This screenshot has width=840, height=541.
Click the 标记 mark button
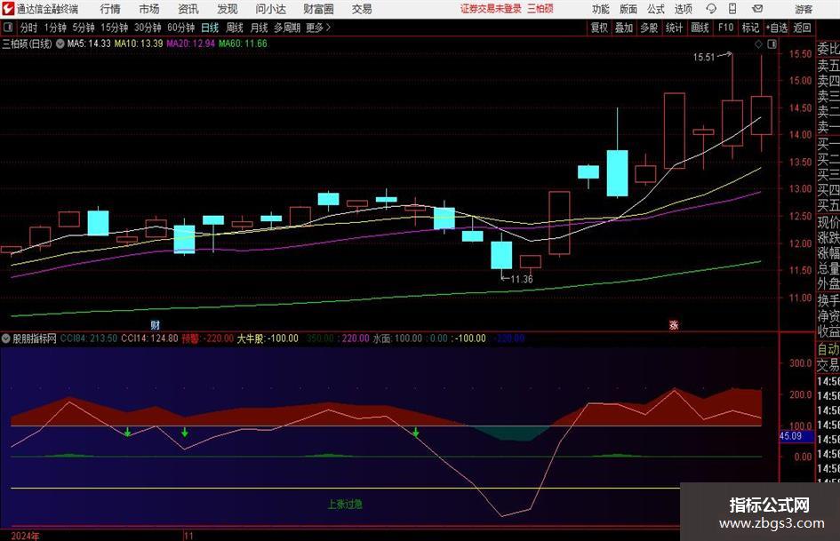coord(750,28)
